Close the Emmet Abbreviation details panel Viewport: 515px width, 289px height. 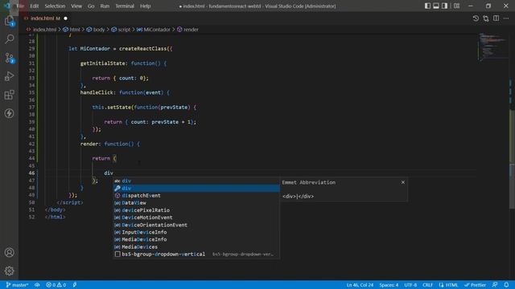coord(403,182)
